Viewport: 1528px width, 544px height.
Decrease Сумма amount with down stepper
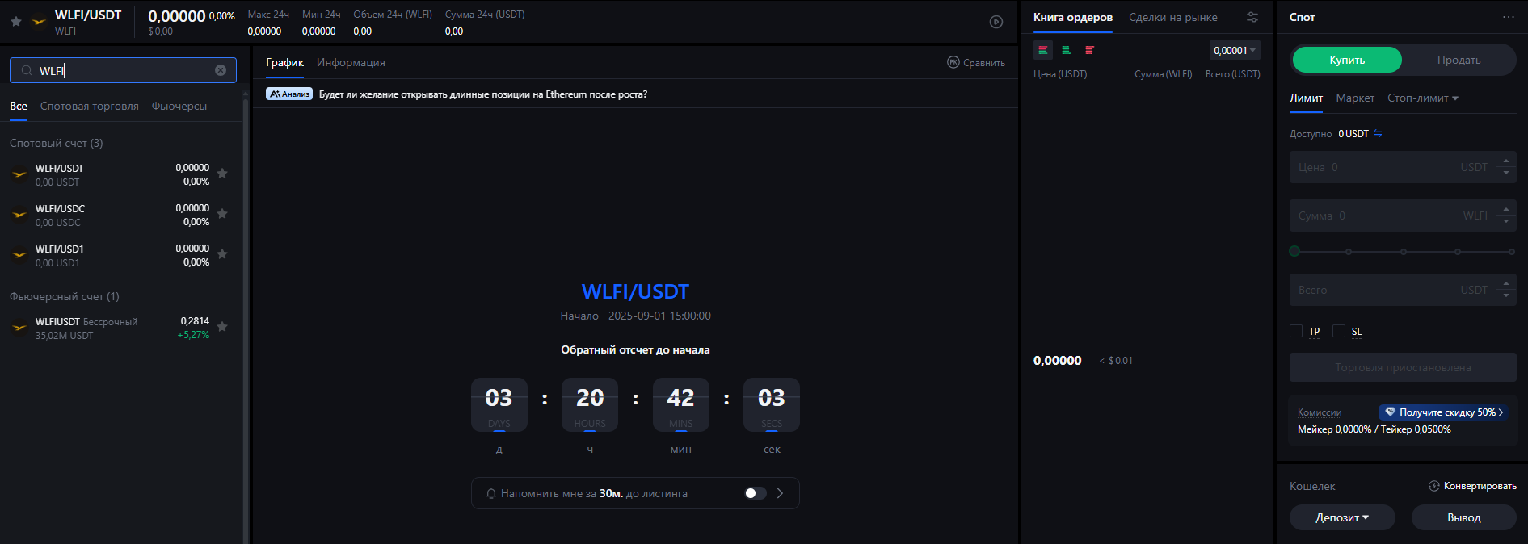[1506, 222]
